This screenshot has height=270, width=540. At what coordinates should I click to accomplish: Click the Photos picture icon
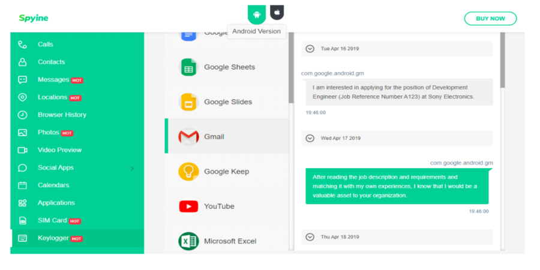coord(22,133)
